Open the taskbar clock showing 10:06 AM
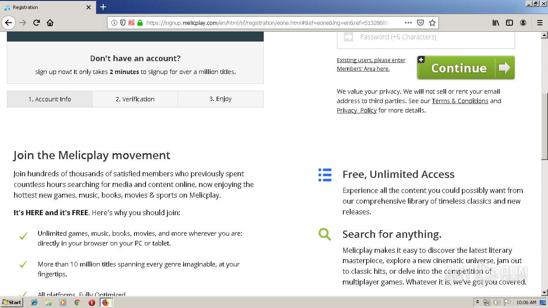This screenshot has width=548, height=308. pos(526,302)
